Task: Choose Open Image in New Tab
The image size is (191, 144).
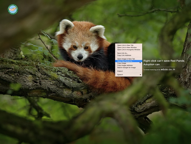Action: point(126,59)
